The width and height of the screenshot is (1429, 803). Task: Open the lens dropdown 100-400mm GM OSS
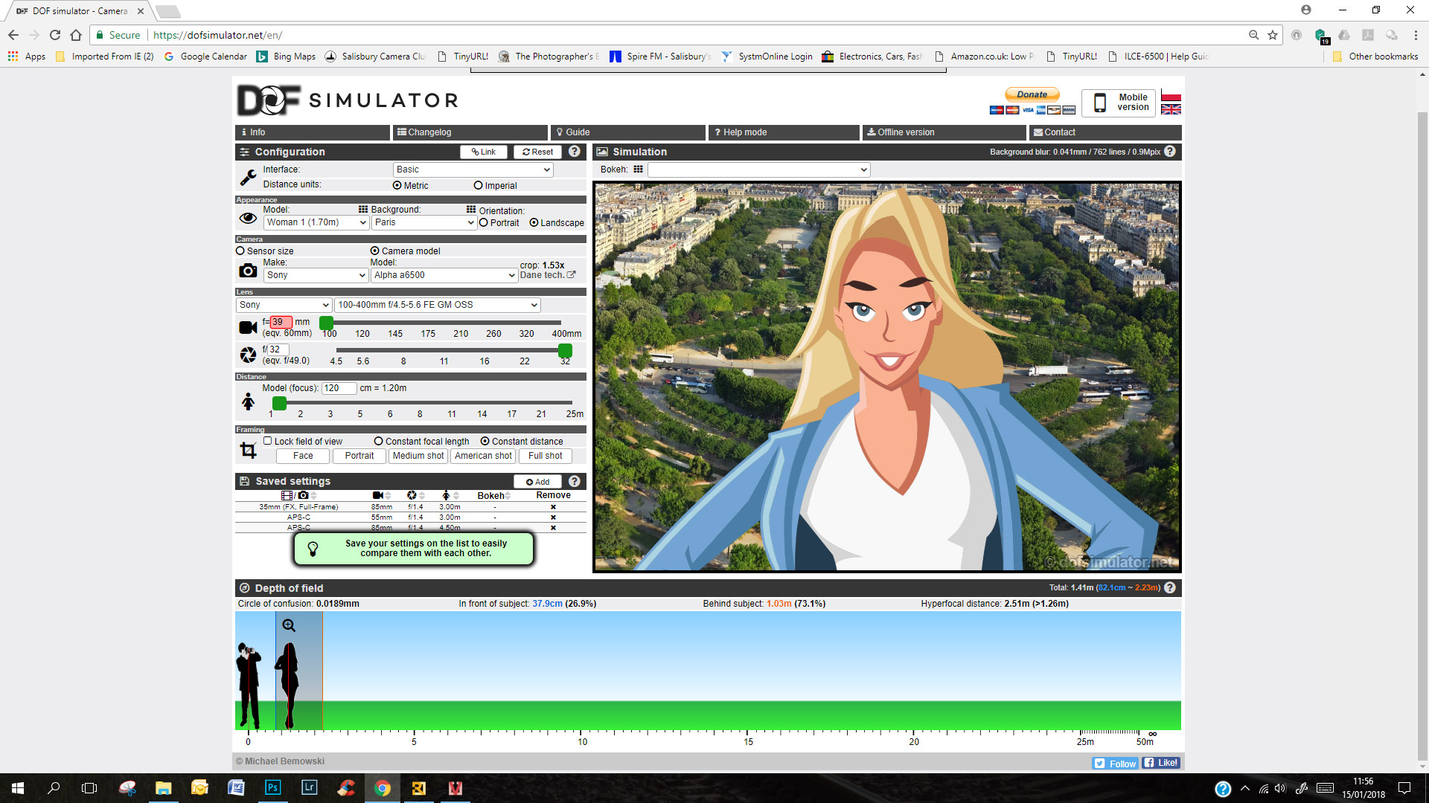[x=438, y=305]
